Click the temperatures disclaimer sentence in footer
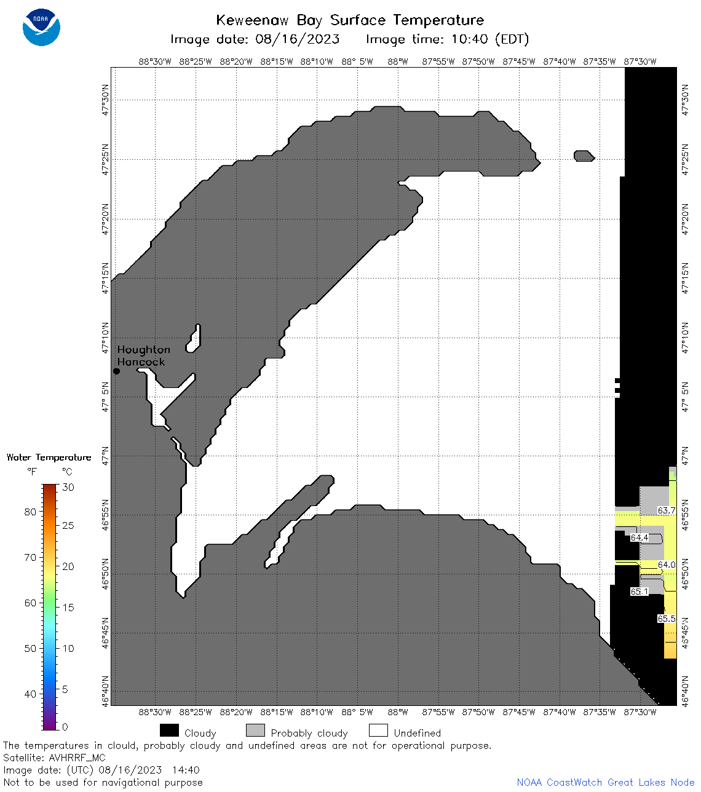 (x=247, y=745)
